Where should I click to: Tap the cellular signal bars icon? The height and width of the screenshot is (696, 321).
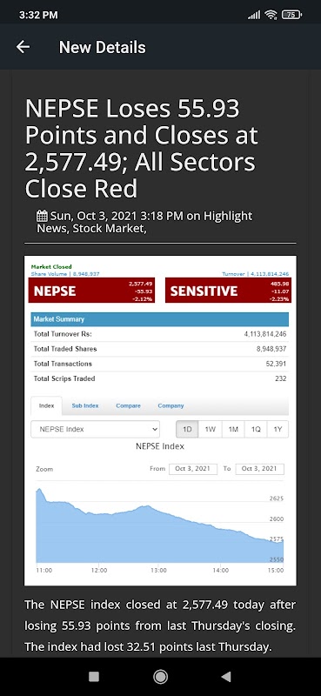(254, 15)
